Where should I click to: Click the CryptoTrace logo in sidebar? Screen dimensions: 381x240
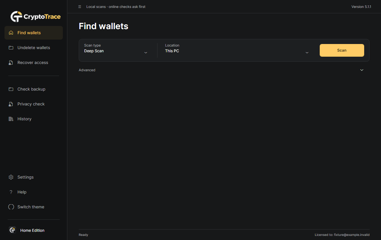click(x=35, y=16)
